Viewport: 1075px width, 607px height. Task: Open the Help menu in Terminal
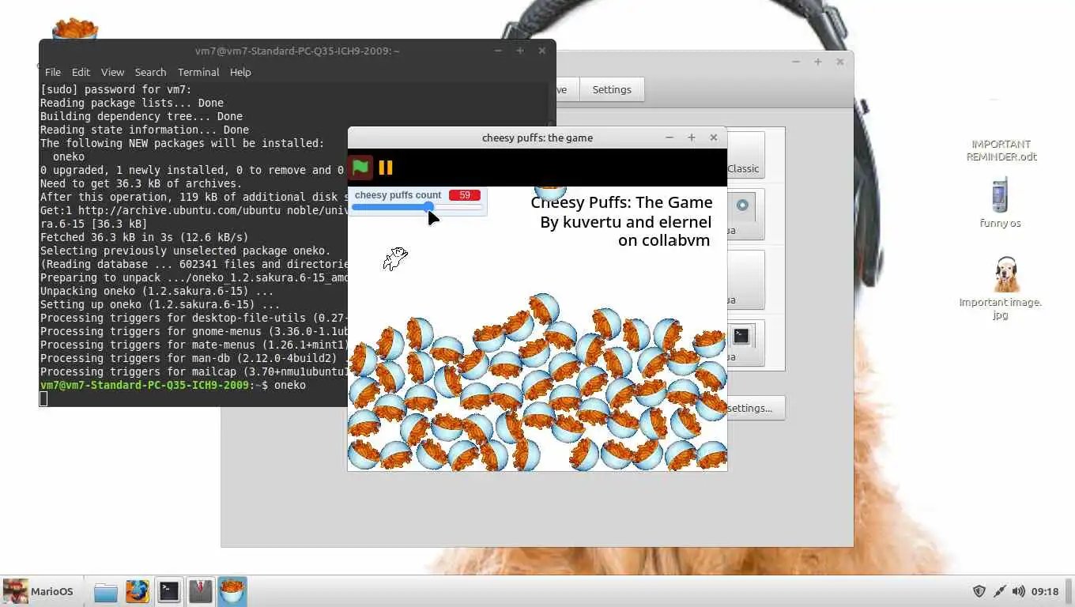pos(240,72)
